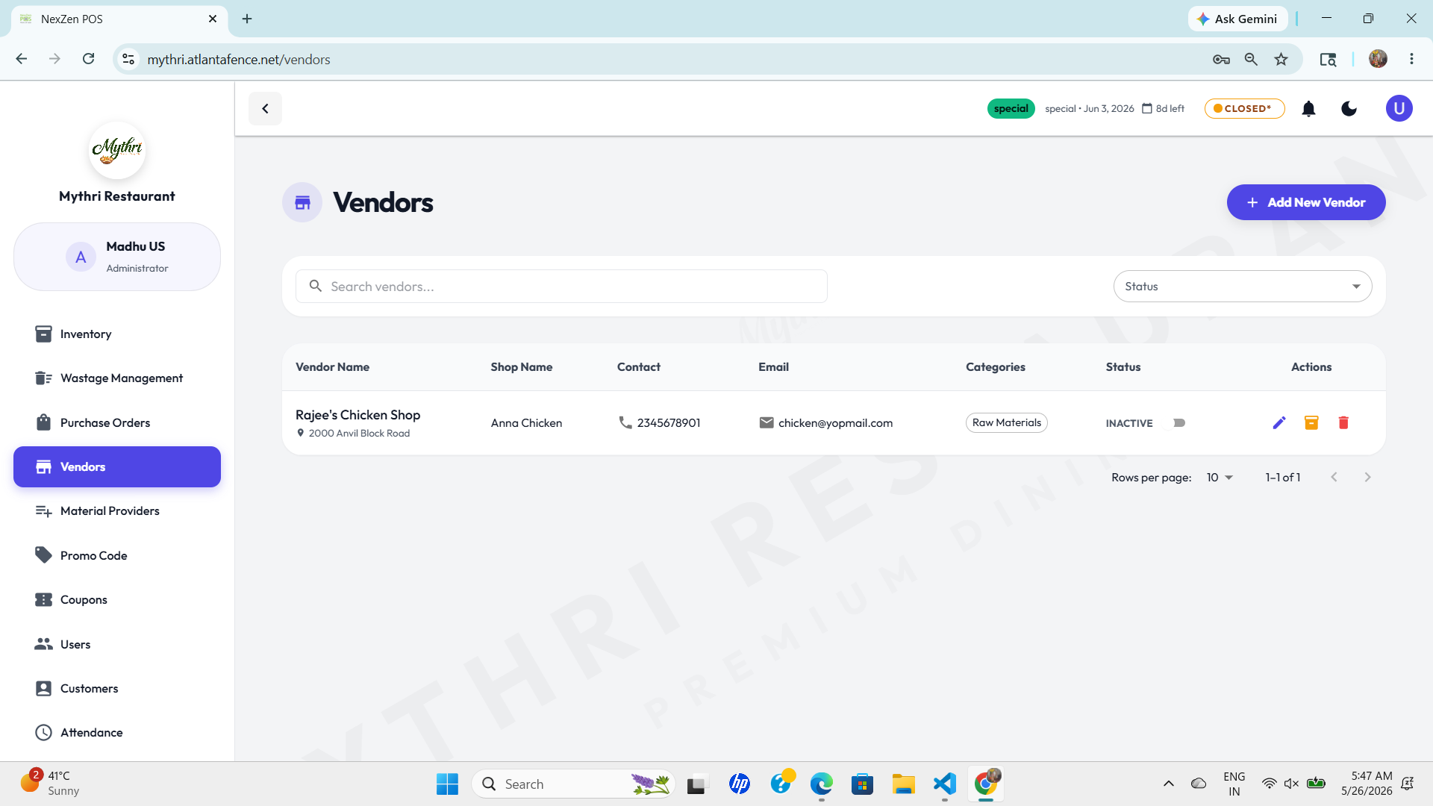Click the orange archive icon for Rajee's Chicken Shop
This screenshot has height=806, width=1433.
click(x=1311, y=423)
